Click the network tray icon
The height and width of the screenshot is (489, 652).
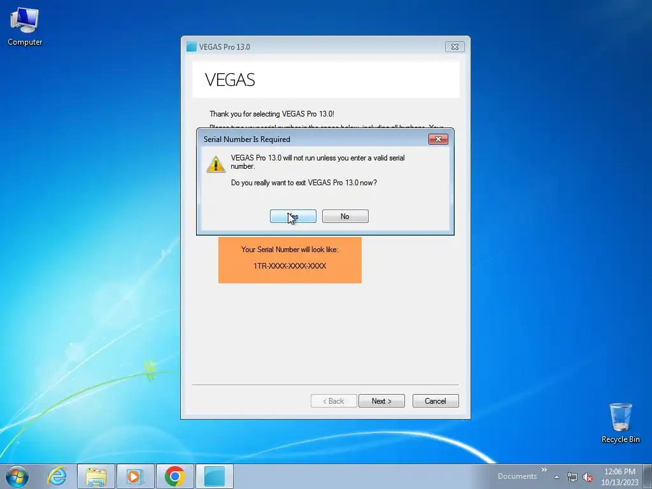click(x=572, y=478)
